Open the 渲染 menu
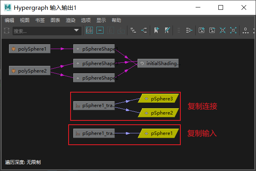256x171 pixels. tap(71, 20)
